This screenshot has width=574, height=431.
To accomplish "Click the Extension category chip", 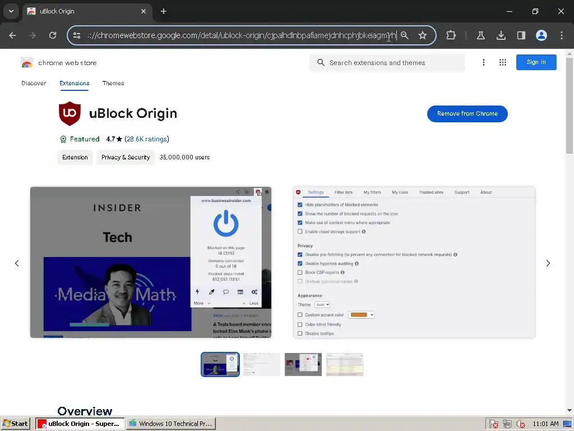I will (75, 158).
